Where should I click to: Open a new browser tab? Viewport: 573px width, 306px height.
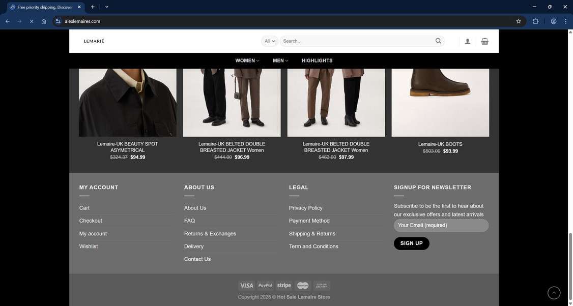point(93,7)
